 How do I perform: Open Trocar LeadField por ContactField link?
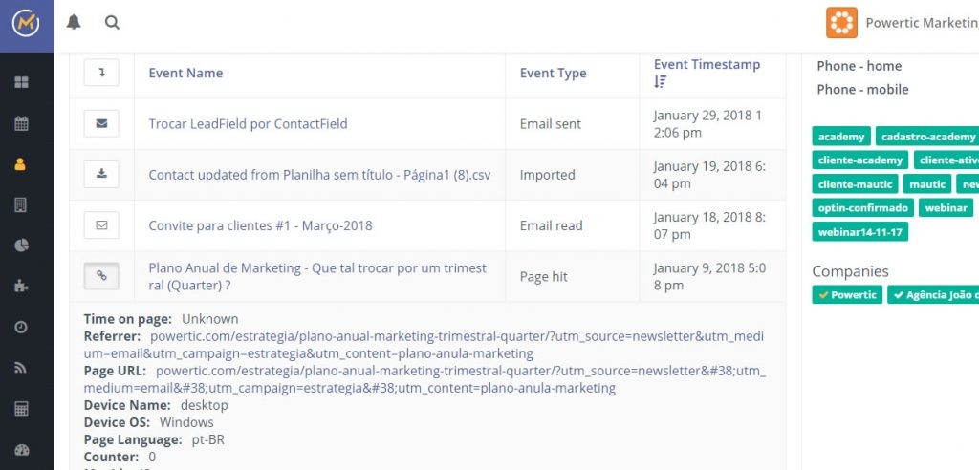[x=248, y=123]
